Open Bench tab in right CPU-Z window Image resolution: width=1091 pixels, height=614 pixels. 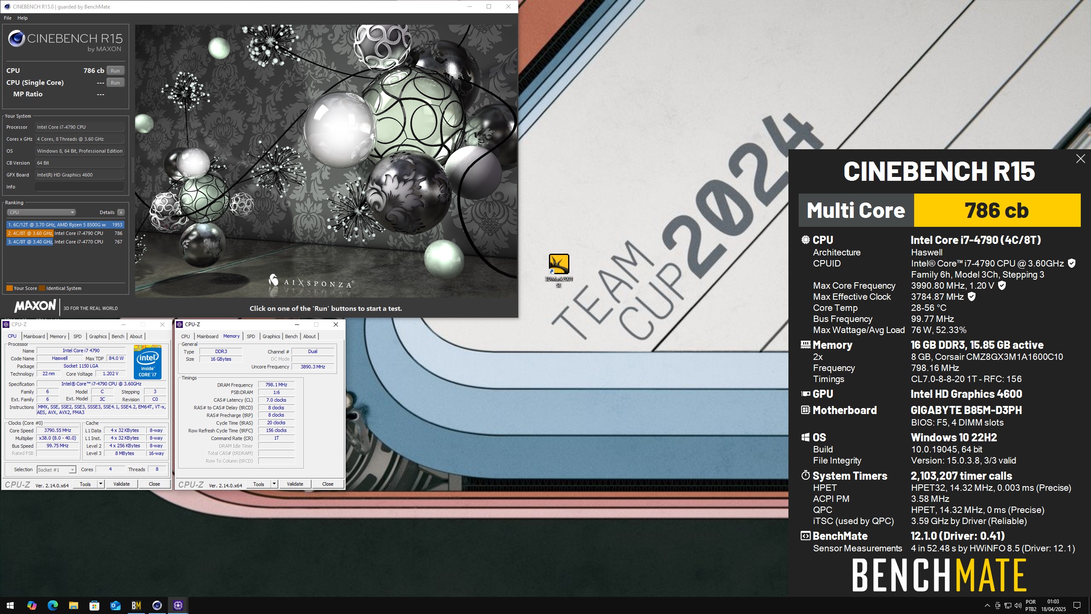click(x=292, y=336)
